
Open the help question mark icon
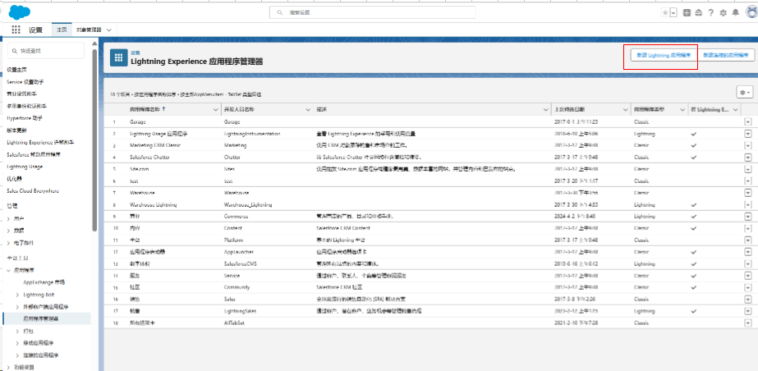710,12
